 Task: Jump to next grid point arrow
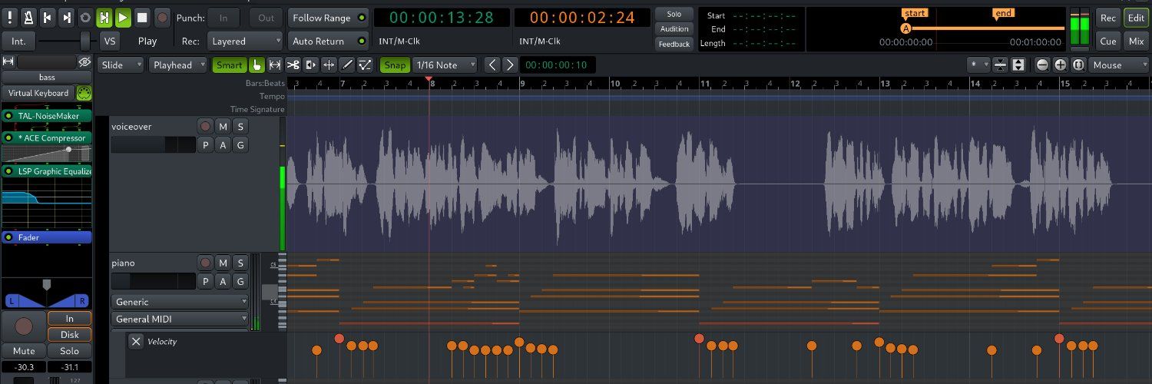tap(509, 65)
